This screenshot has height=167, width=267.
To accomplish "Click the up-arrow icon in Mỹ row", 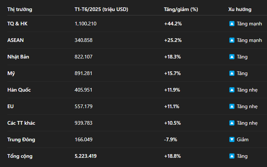I will pyautogui.click(x=232, y=73).
